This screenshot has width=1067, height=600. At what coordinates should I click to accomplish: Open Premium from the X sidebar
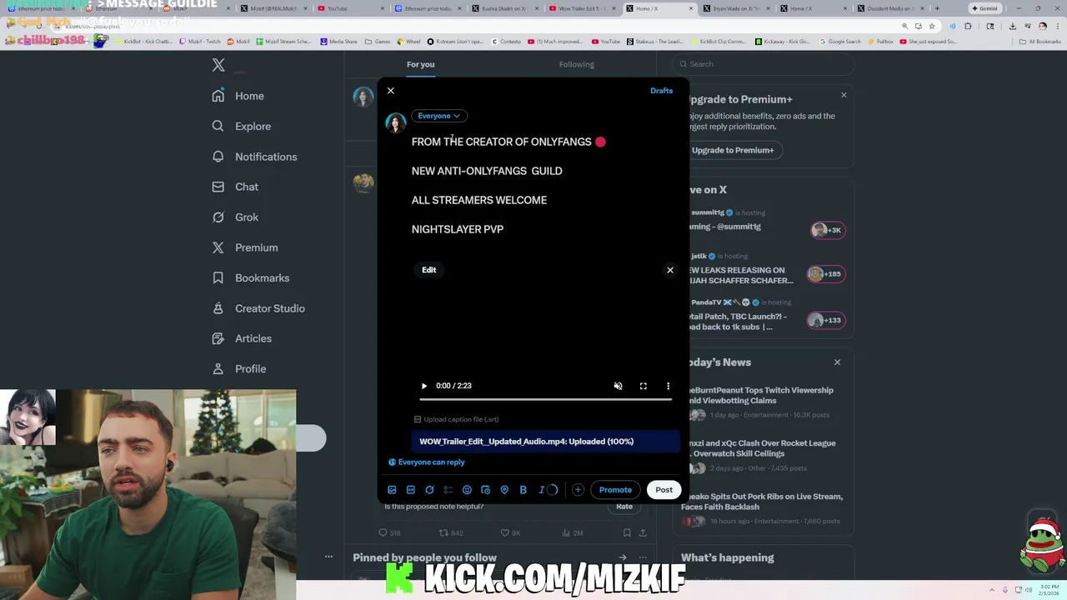[244, 247]
